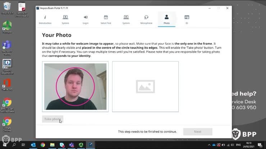Click the Select Test calendar icon

(106, 17)
